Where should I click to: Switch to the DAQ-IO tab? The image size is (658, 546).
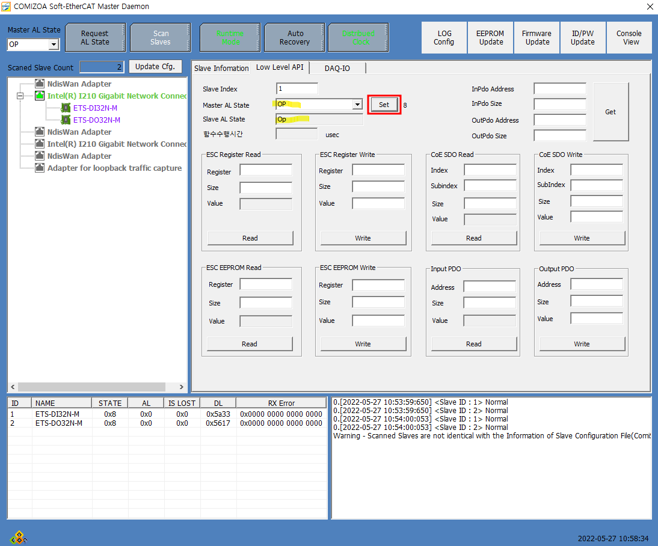337,68
